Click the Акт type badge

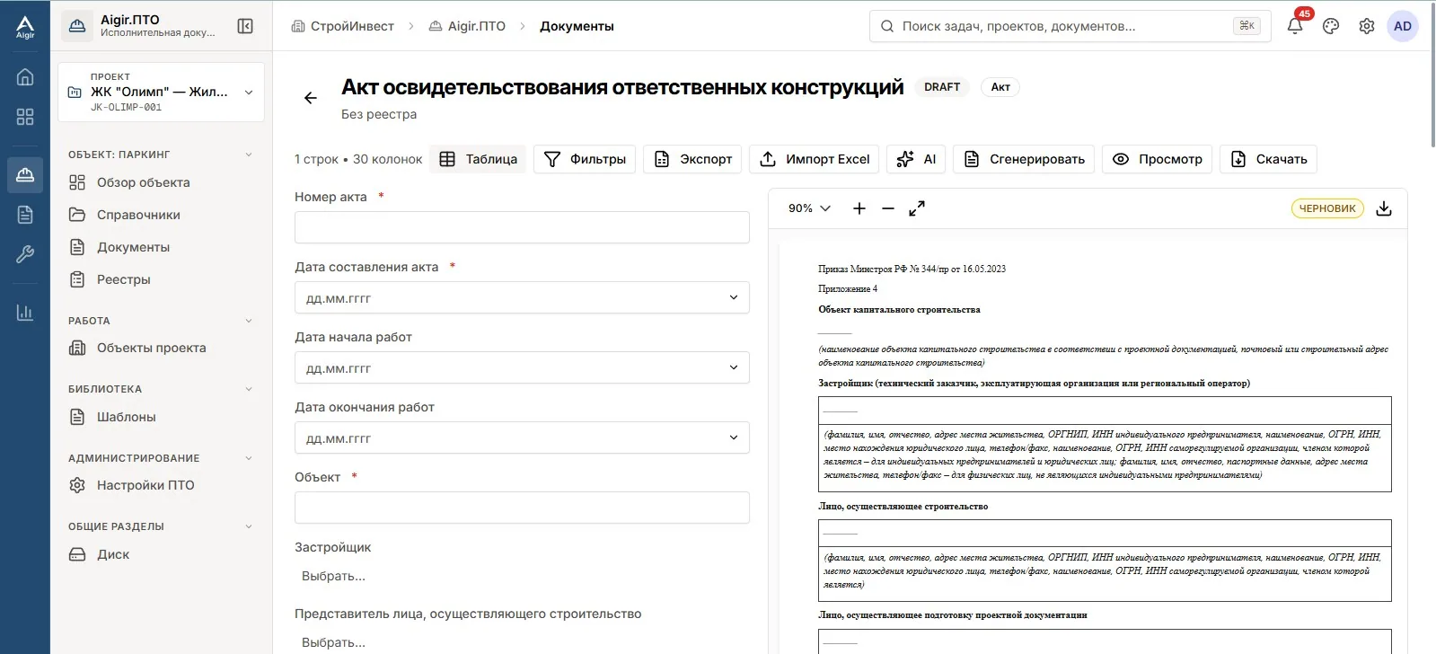point(1000,87)
